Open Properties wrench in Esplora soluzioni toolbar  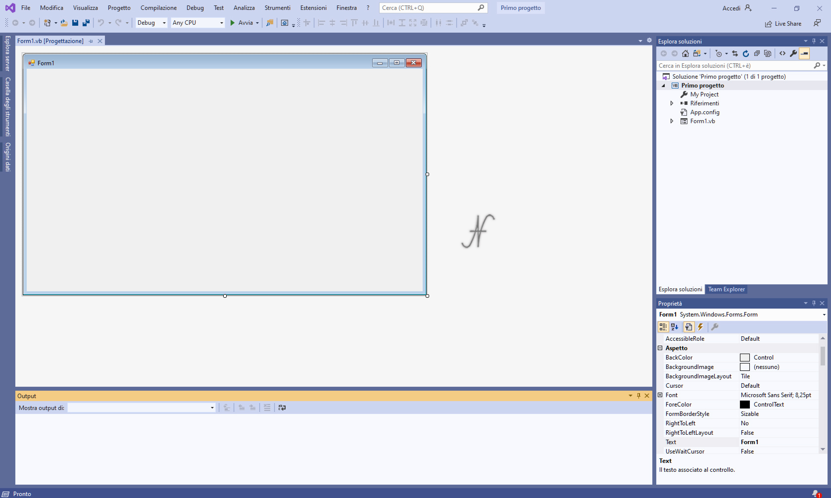click(x=793, y=53)
